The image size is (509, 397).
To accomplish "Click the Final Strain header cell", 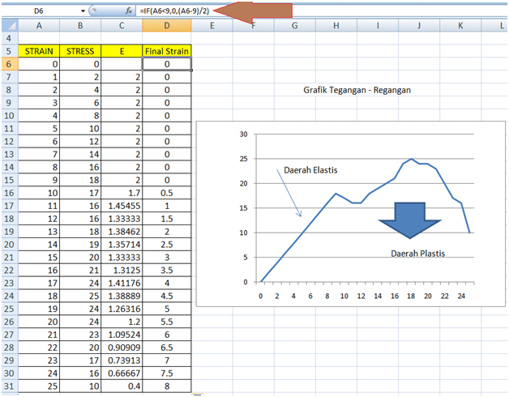I will (x=166, y=51).
